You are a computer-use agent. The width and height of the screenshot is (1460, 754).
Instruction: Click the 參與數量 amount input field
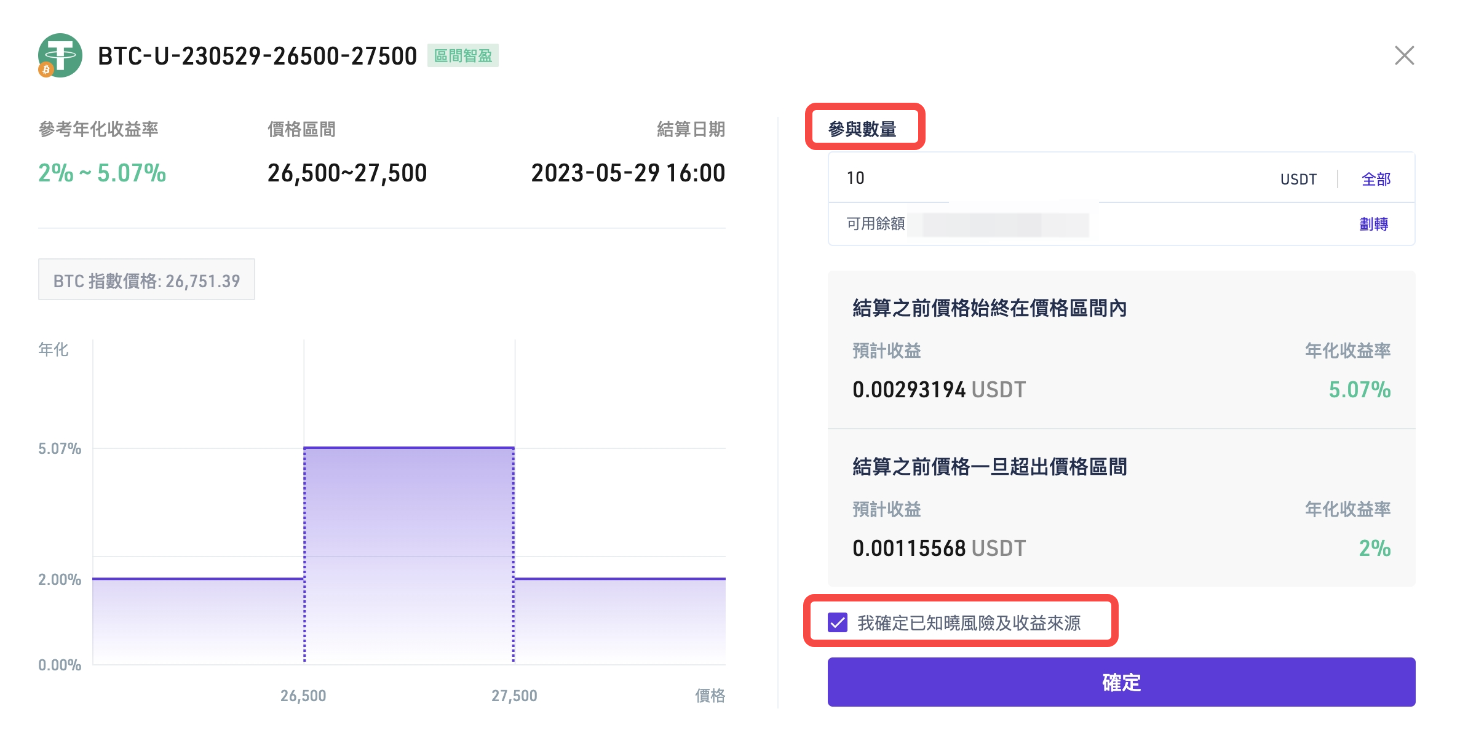tap(1045, 178)
